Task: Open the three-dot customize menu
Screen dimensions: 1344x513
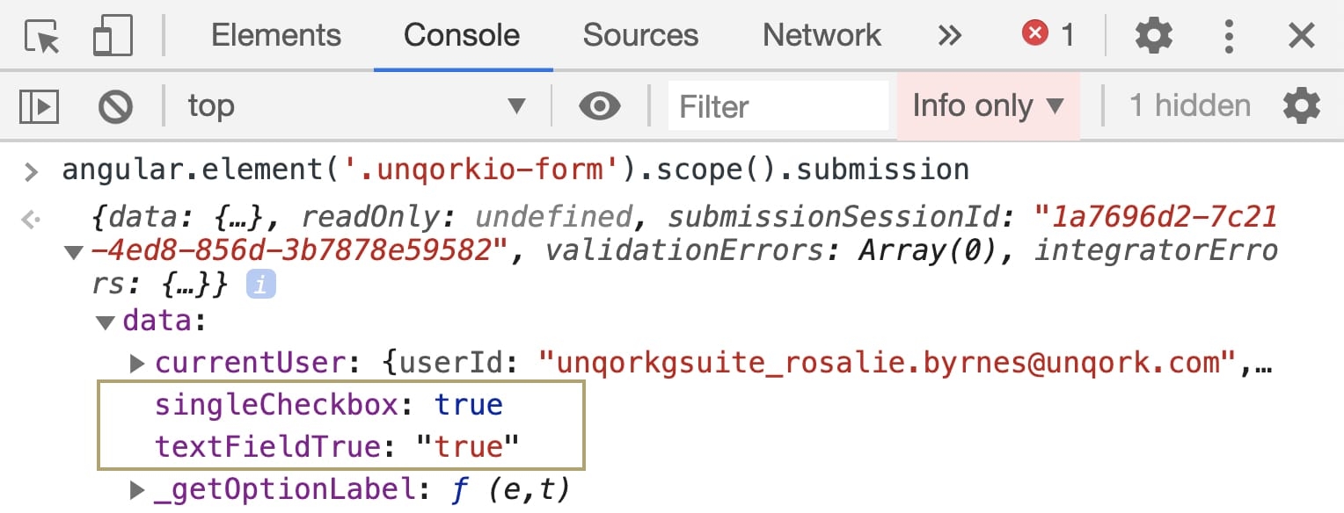Action: pyautogui.click(x=1229, y=36)
